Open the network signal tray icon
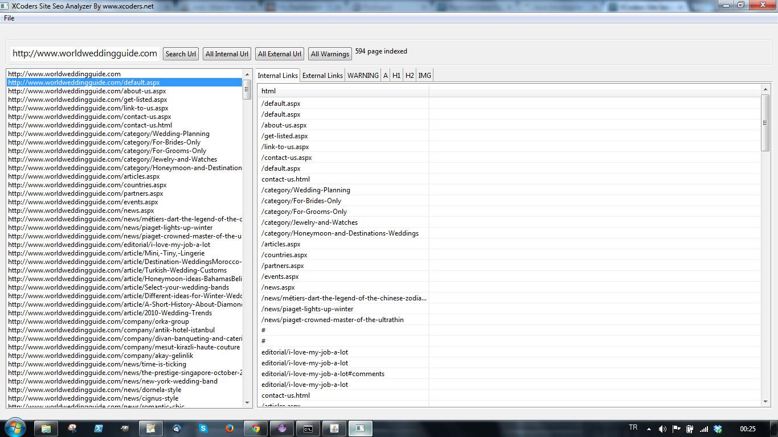778x437 pixels. coord(704,429)
